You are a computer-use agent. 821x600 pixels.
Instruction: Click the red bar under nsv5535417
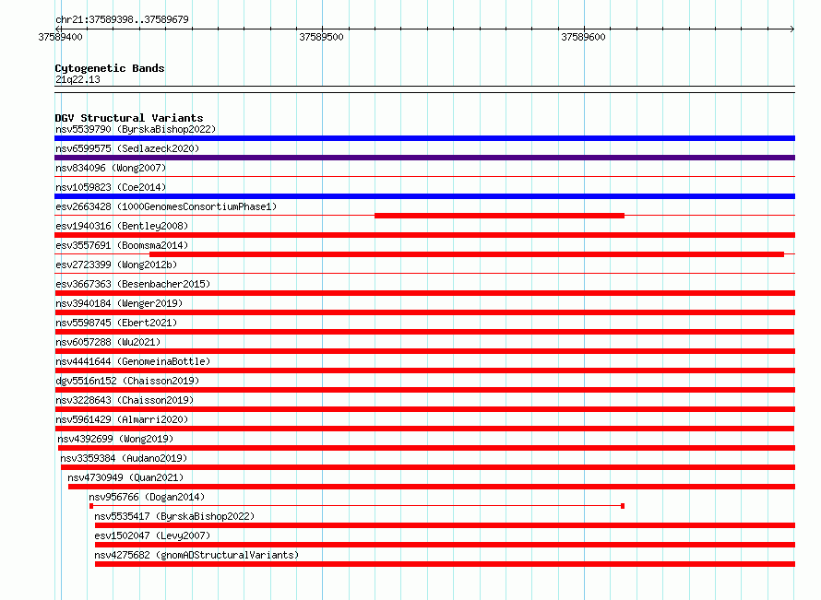(x=445, y=525)
